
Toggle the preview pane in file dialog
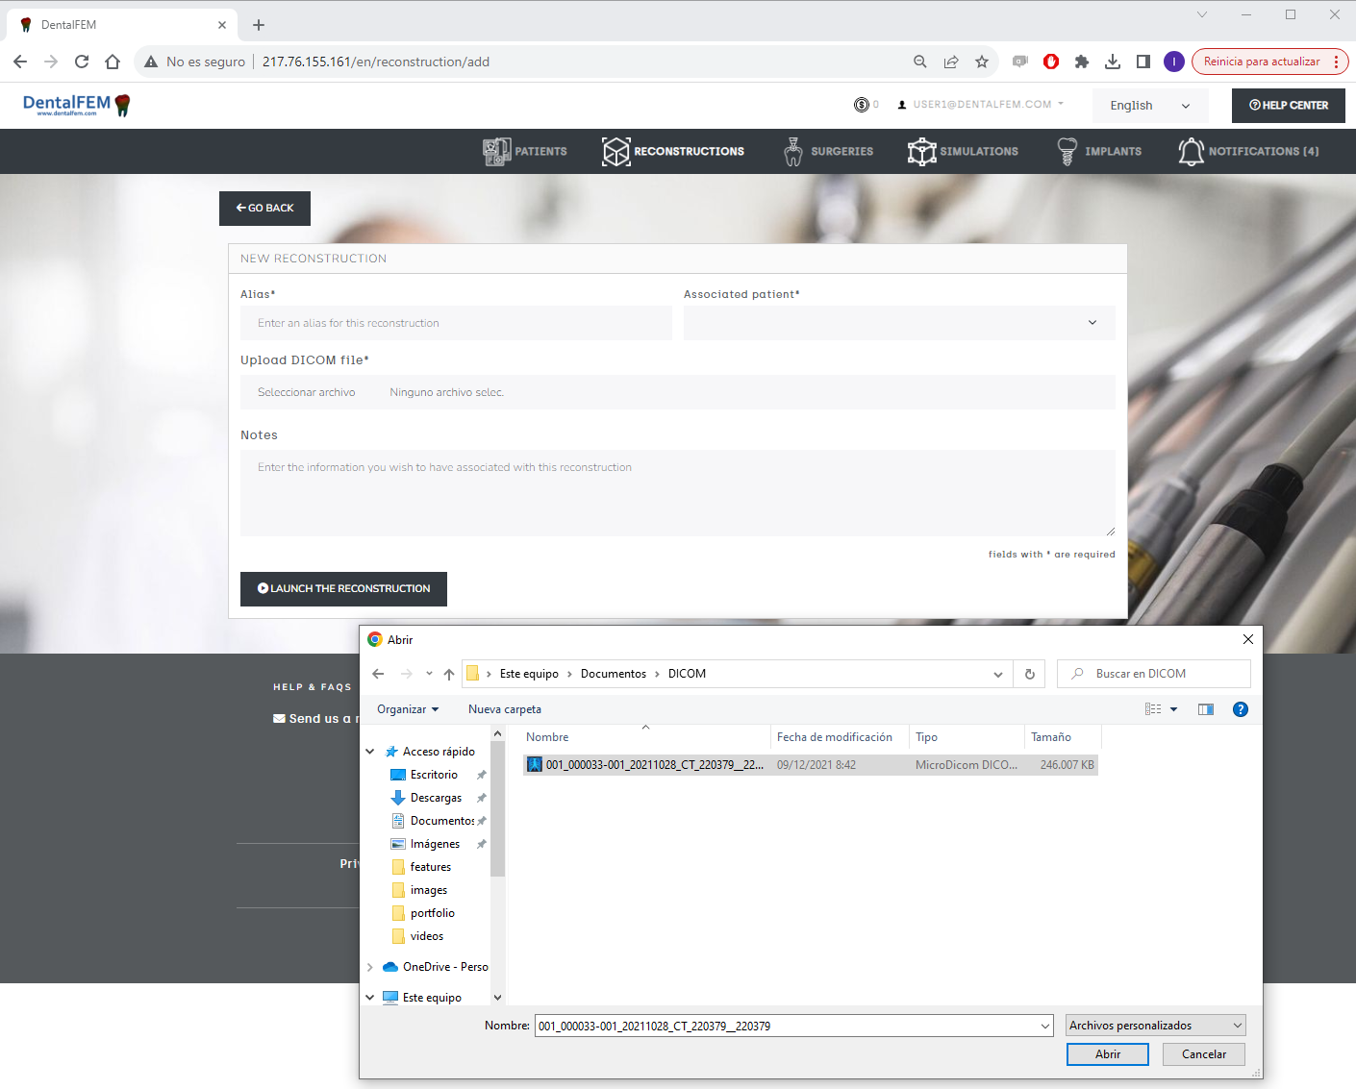tap(1206, 709)
